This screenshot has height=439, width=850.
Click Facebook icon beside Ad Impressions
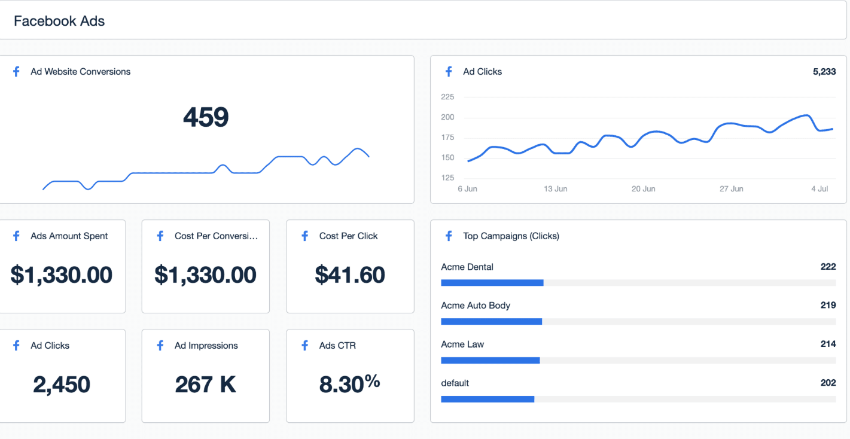click(x=160, y=346)
